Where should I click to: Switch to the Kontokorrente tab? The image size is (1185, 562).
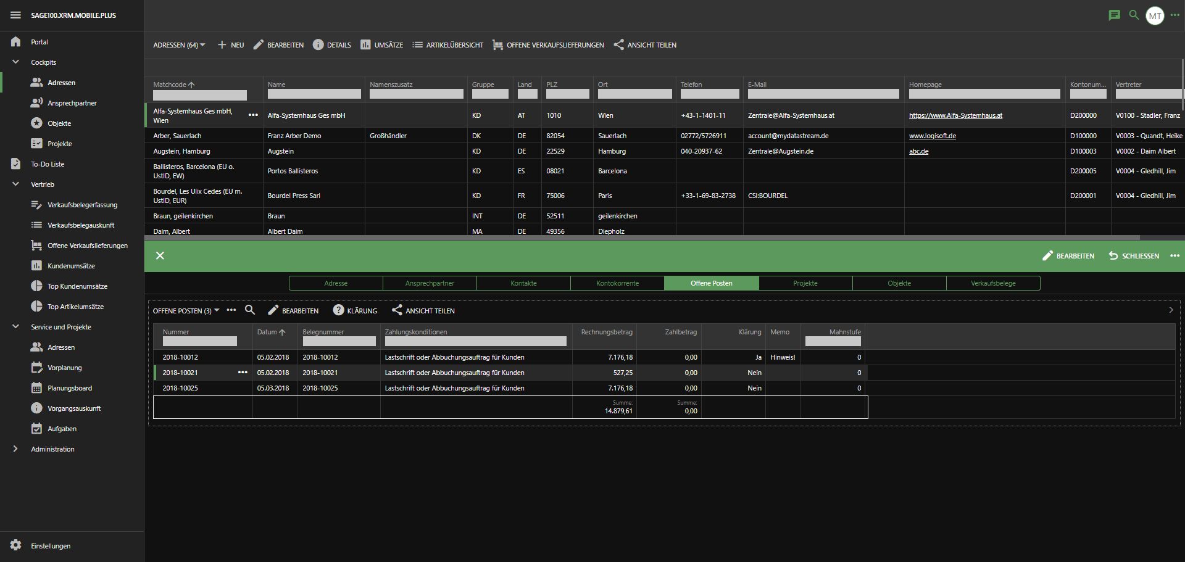617,283
